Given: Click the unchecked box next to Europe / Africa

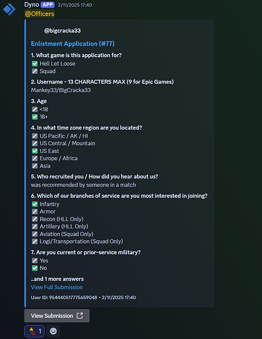Looking at the screenshot, I should 35,159.
